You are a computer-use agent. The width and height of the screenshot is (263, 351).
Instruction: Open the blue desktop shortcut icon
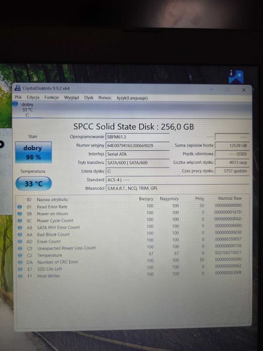pyautogui.click(x=236, y=77)
